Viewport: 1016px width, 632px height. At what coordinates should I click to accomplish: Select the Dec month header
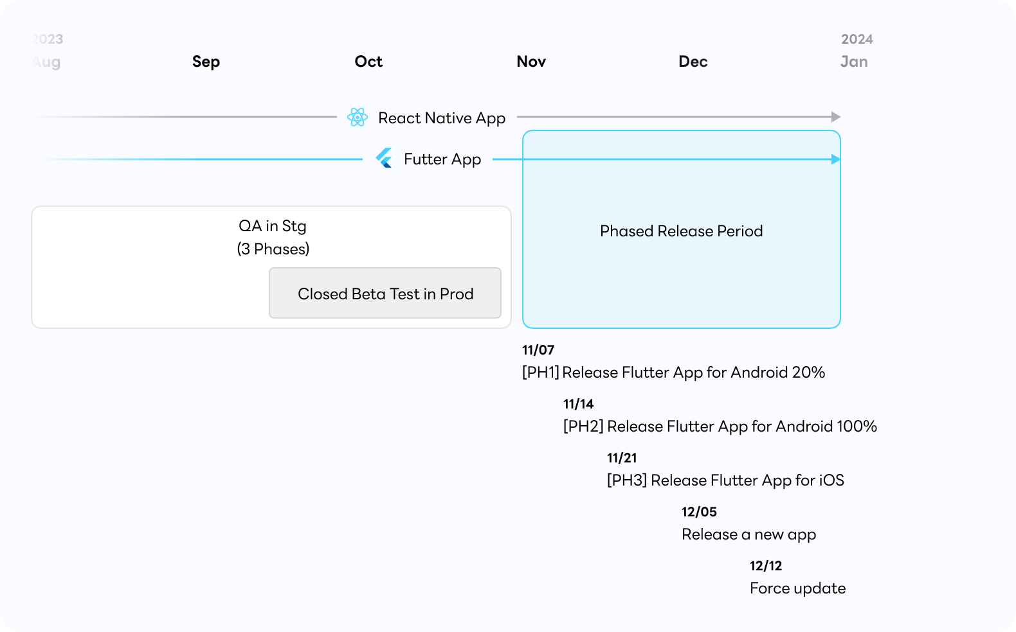tap(693, 62)
